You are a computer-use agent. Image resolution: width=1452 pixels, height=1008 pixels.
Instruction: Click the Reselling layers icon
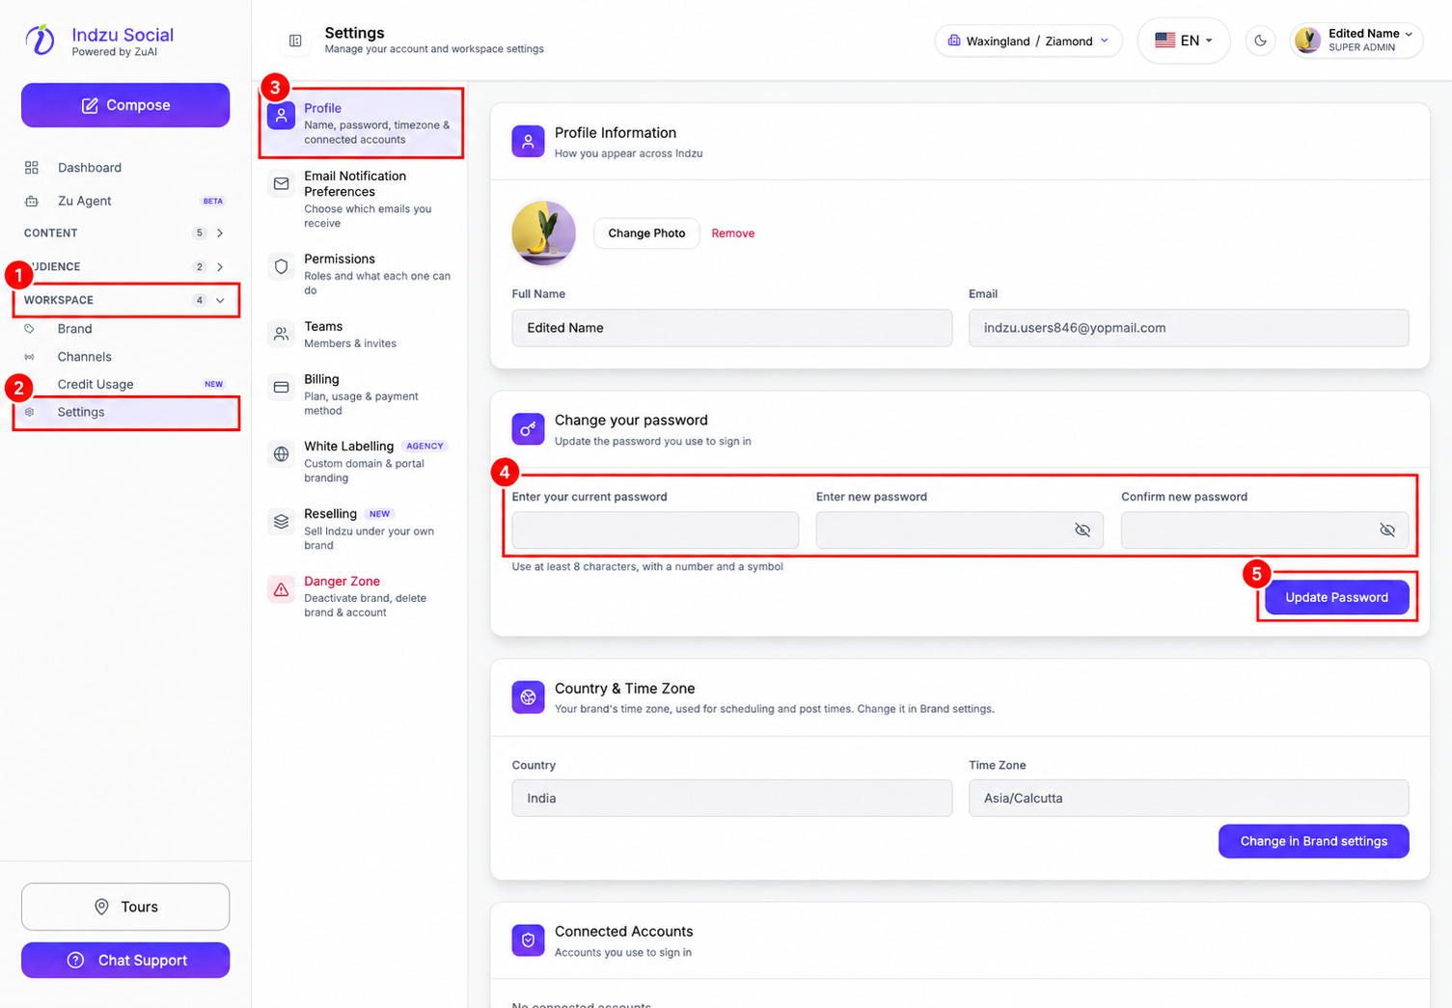pyautogui.click(x=281, y=522)
